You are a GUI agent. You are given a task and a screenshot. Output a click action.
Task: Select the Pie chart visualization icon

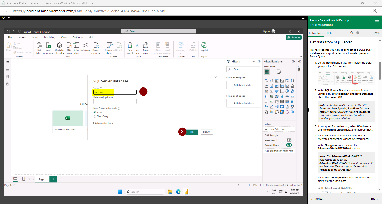[x=287, y=91]
